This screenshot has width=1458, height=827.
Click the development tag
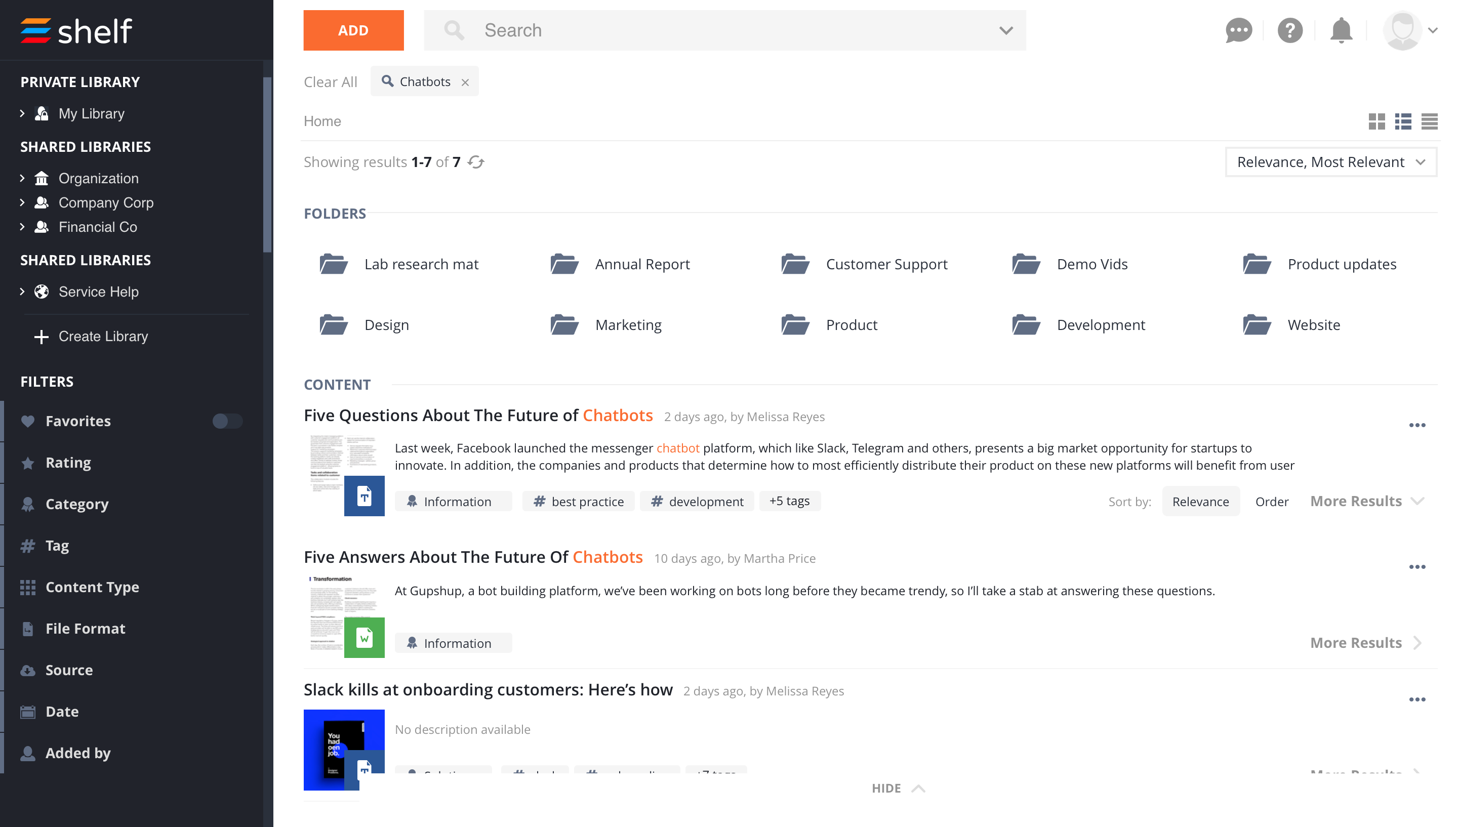tap(697, 502)
